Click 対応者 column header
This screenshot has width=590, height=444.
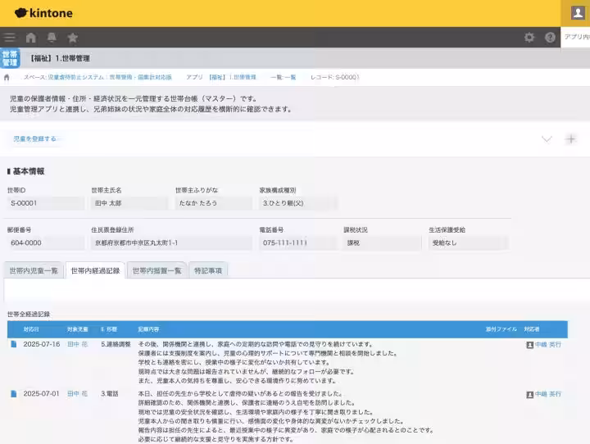tap(532, 329)
